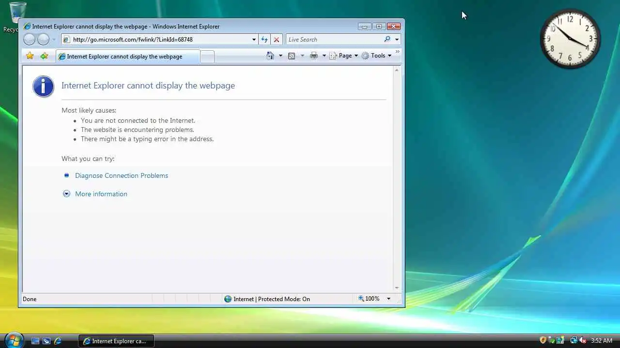Open the Favorites Center star icon

30,56
